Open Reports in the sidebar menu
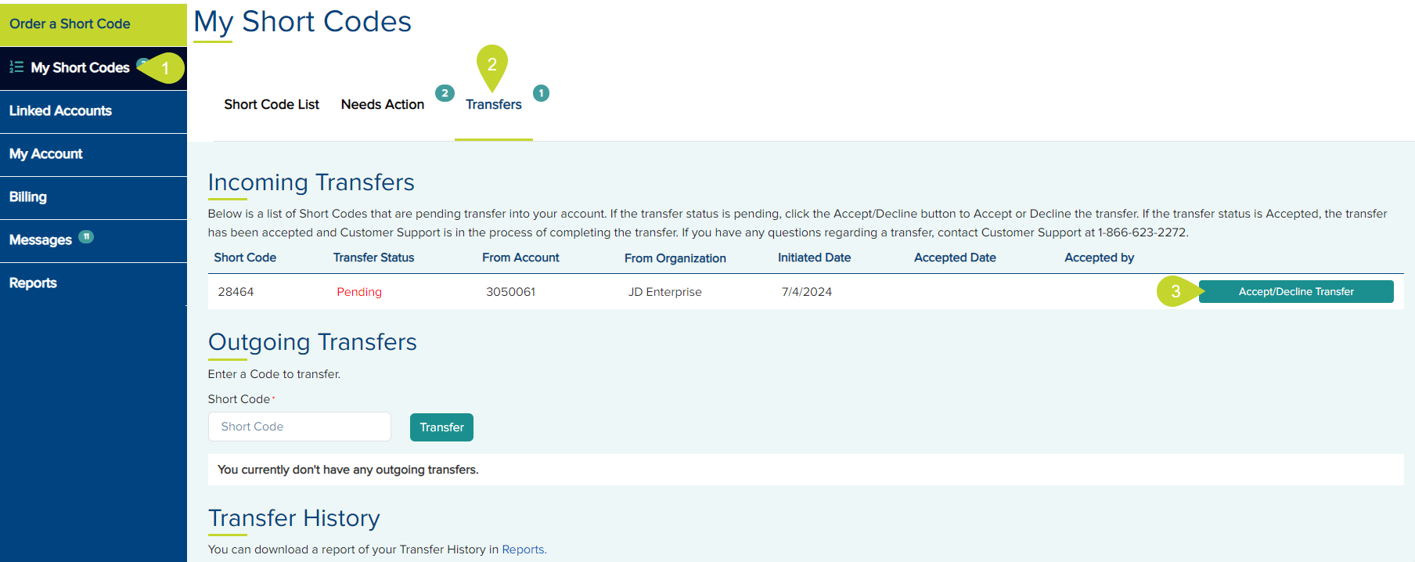This screenshot has height=562, width=1415. (33, 283)
